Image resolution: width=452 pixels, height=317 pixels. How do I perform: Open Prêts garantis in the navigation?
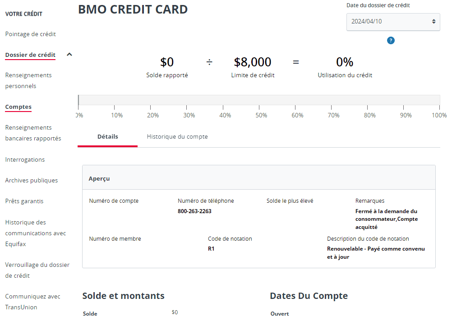[x=23, y=201]
